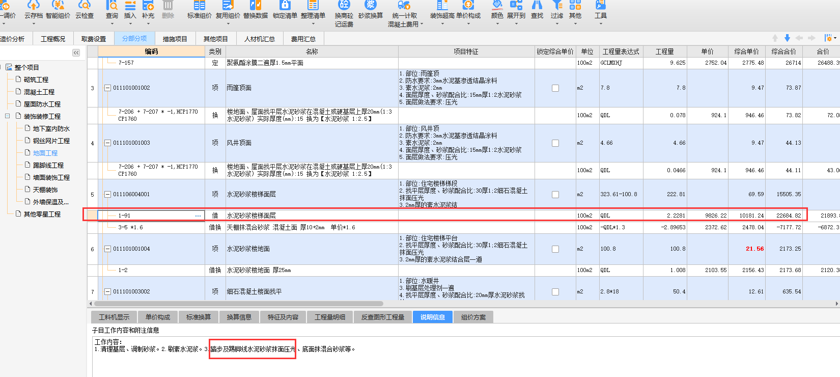Click the 云存档 cloud archive icon
The height and width of the screenshot is (377, 840).
point(34,5)
